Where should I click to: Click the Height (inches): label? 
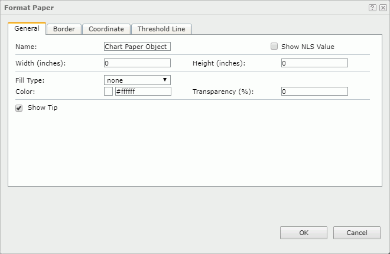coord(219,63)
